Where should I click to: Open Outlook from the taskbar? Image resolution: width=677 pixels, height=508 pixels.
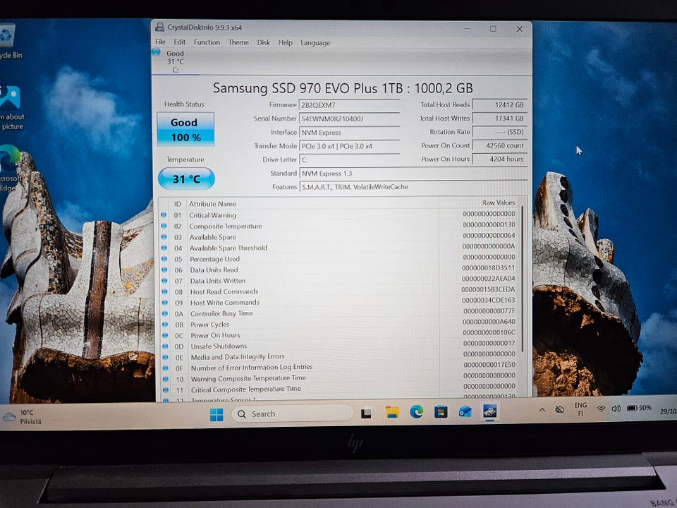(465, 411)
